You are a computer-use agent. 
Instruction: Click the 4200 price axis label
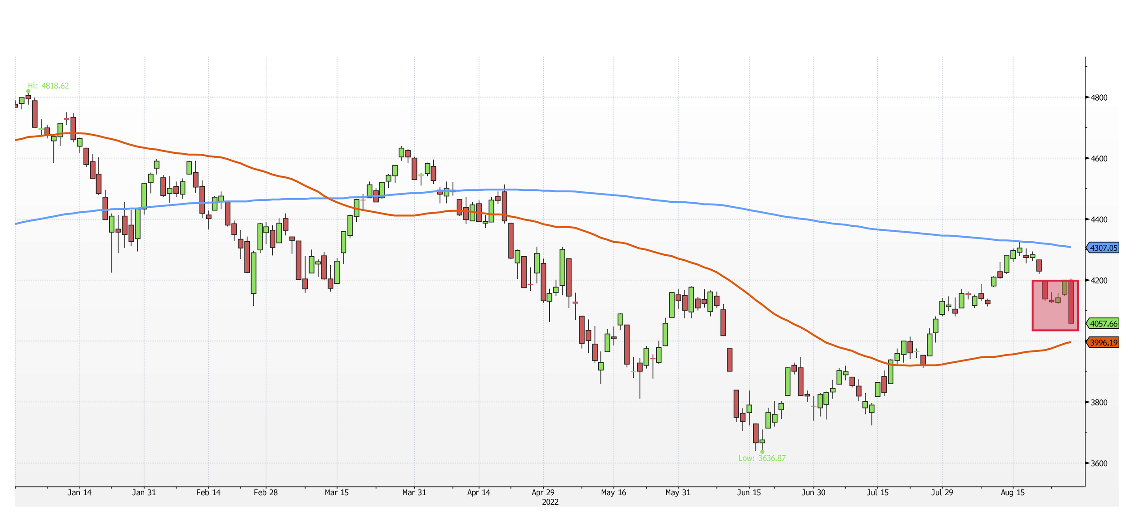pos(1099,281)
